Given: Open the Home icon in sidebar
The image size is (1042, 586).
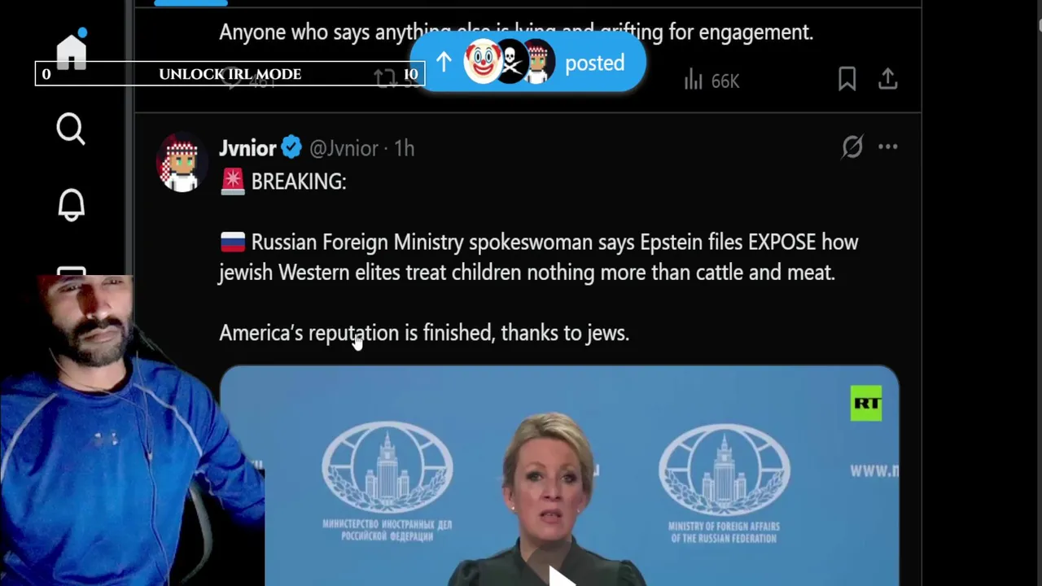Looking at the screenshot, I should click(72, 50).
